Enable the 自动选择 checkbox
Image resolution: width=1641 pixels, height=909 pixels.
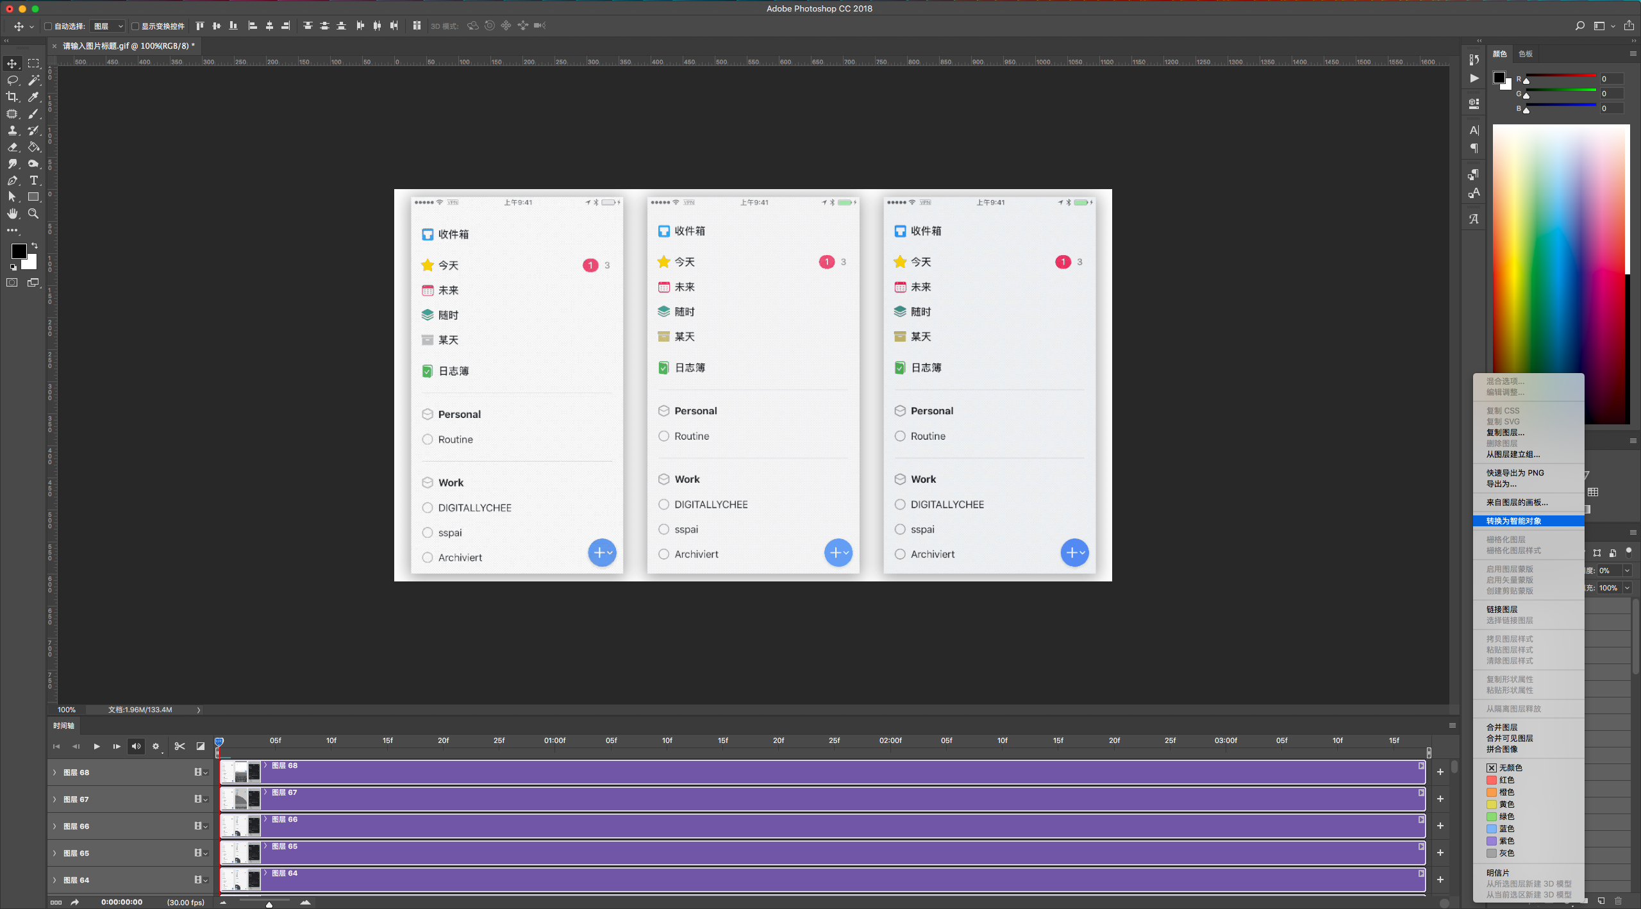coord(48,26)
